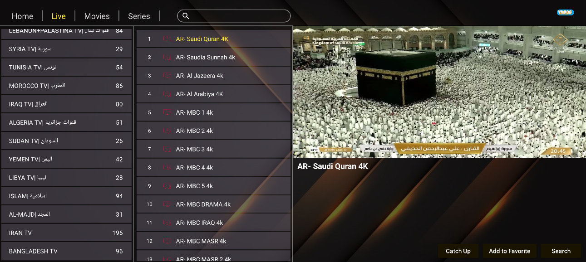Viewport: 586px width, 262px height.
Task: Select channel AR- MBC IRAQ 4k
Action: [213, 223]
